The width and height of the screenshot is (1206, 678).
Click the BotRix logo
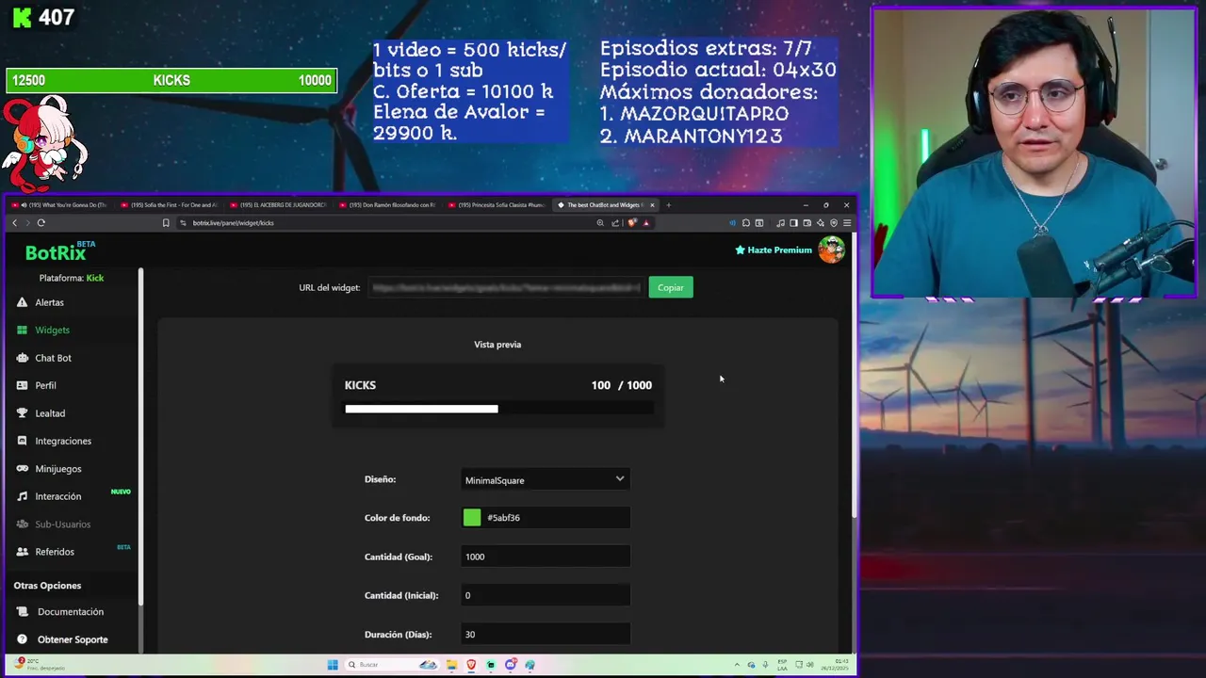59,251
